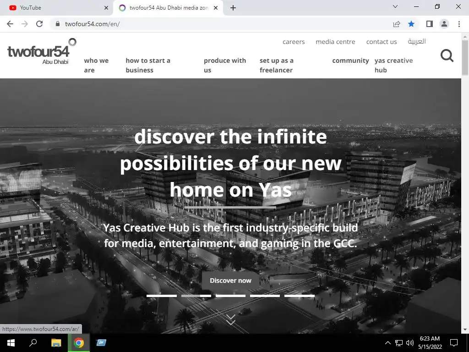Select the third carousel slide indicator
469x352 pixels.
tap(231, 296)
